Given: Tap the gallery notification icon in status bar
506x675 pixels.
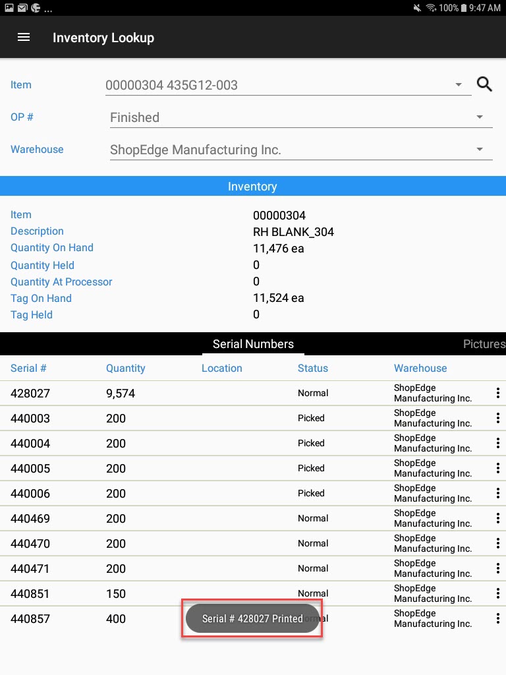Looking at the screenshot, I should click(9, 8).
